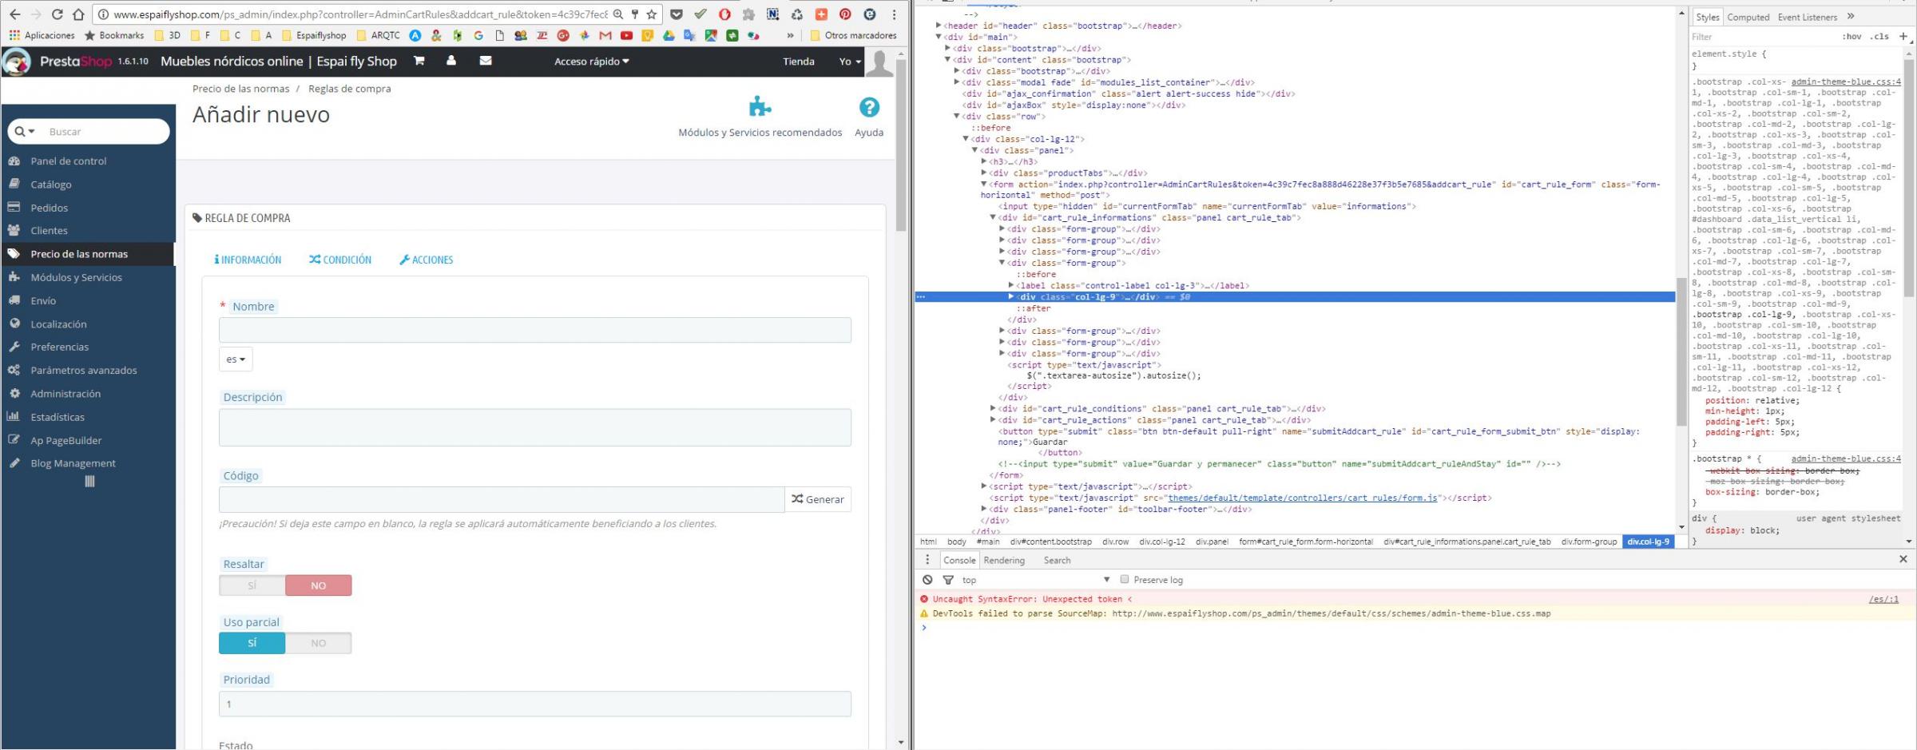1917x750 pixels.
Task: Open the Rendering tab in DevTools drawer
Action: coord(1004,560)
